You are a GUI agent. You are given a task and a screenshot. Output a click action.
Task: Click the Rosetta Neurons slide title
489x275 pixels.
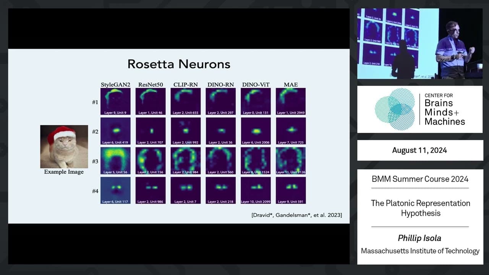(x=179, y=64)
